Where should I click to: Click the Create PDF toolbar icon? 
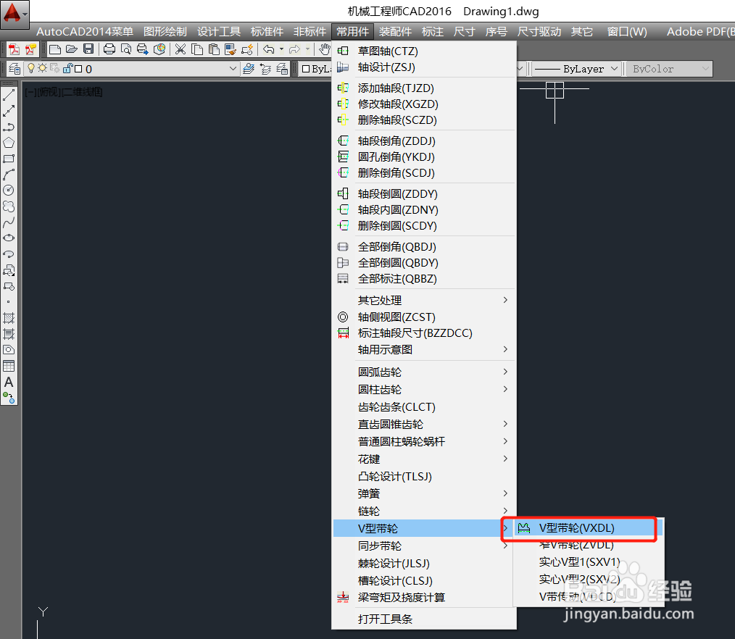point(14,49)
